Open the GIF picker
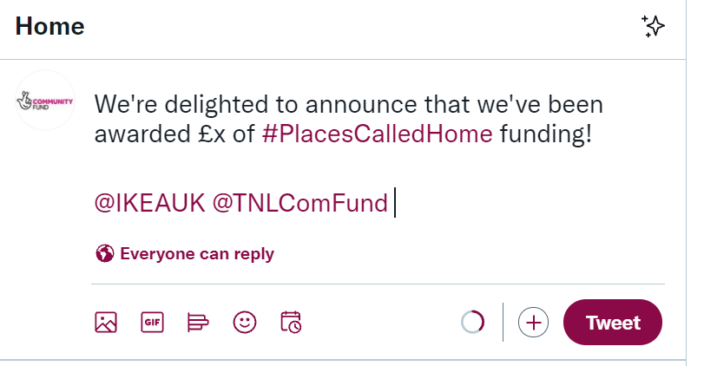Image resolution: width=704 pixels, height=366 pixels. (x=152, y=323)
